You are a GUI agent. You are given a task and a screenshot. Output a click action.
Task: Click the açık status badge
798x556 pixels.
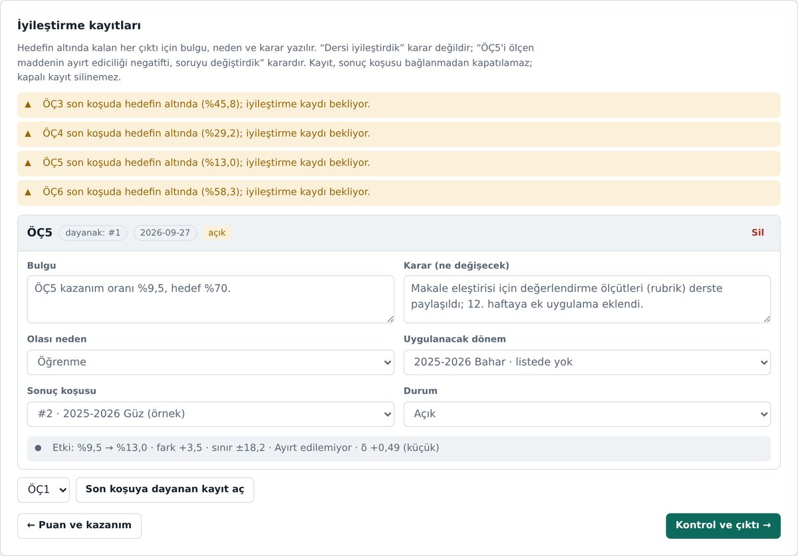tap(217, 233)
